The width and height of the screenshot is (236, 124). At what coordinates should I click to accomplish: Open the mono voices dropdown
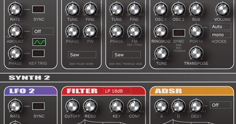220,35
